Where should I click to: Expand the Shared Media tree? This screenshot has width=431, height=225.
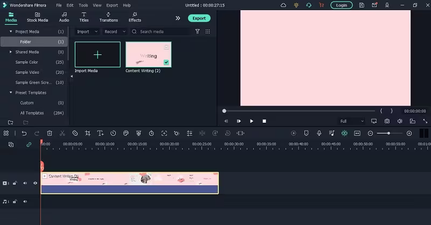tap(11, 52)
